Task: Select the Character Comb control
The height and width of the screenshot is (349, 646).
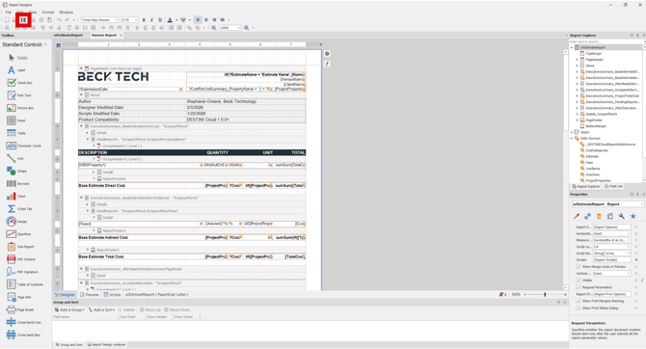Action: pos(24,146)
